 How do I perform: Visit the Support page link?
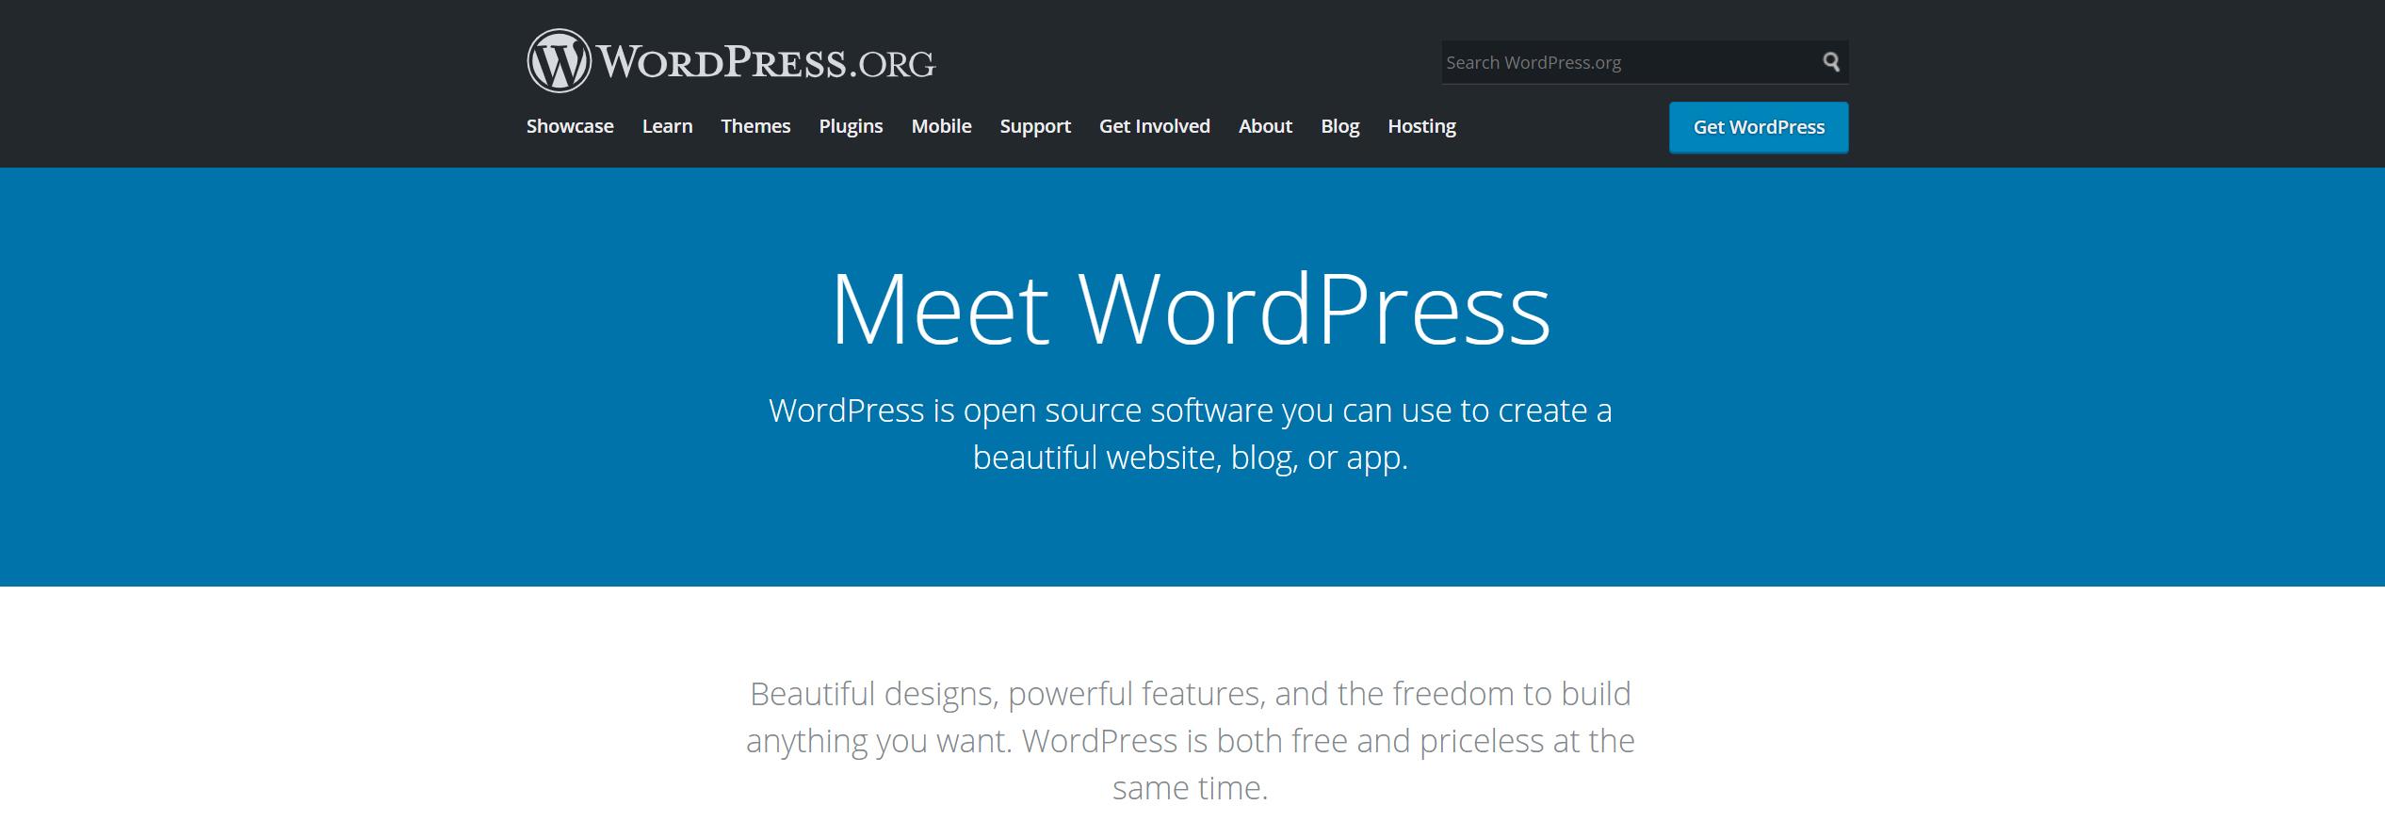click(x=1035, y=126)
